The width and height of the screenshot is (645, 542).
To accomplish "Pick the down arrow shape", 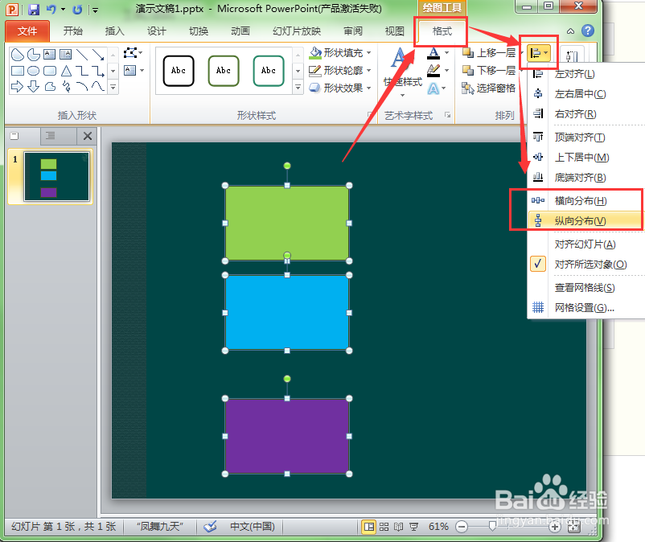I will tap(33, 86).
